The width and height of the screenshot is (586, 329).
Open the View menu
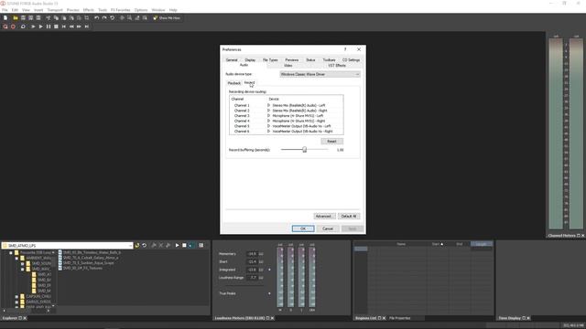point(26,10)
